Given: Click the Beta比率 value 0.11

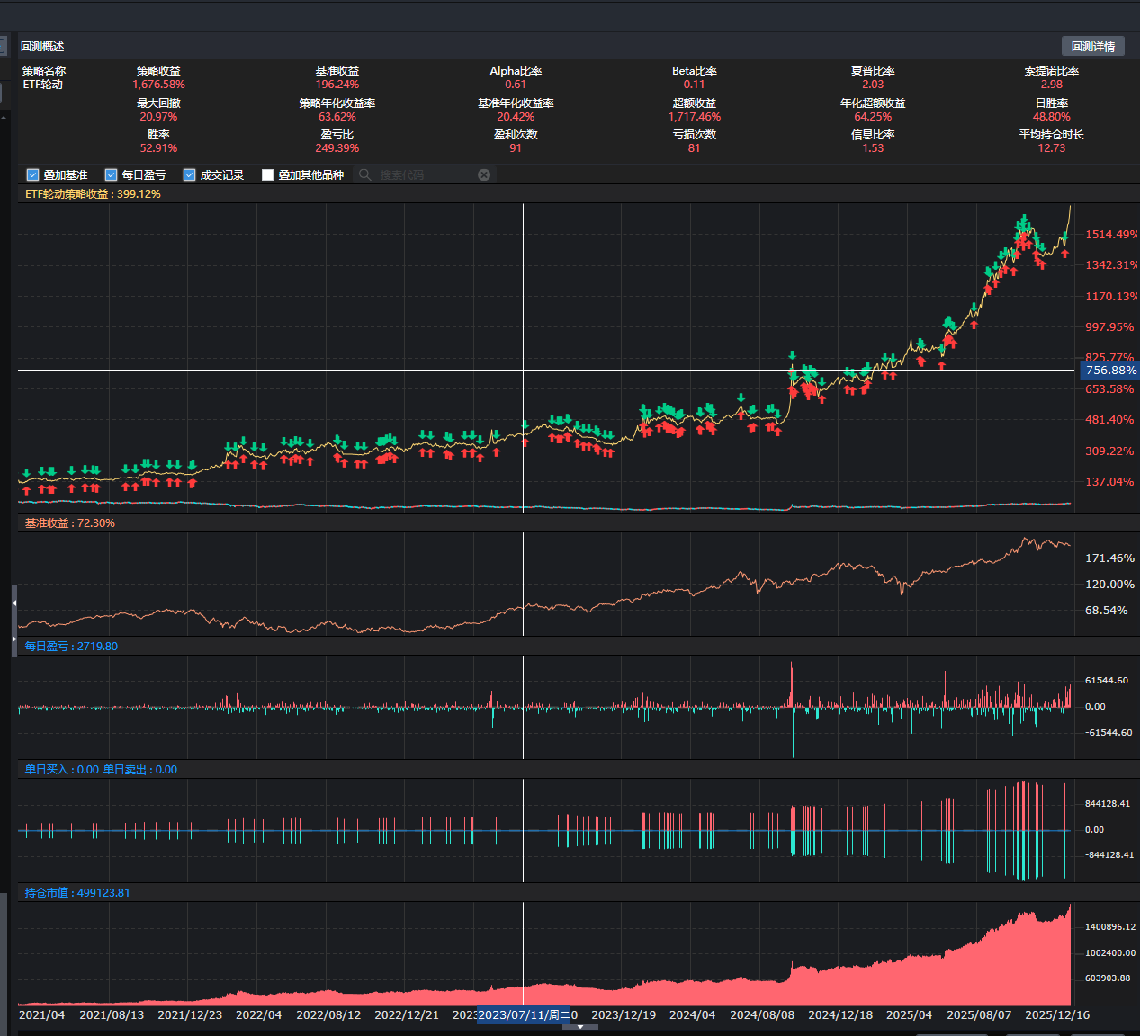Looking at the screenshot, I should point(694,85).
